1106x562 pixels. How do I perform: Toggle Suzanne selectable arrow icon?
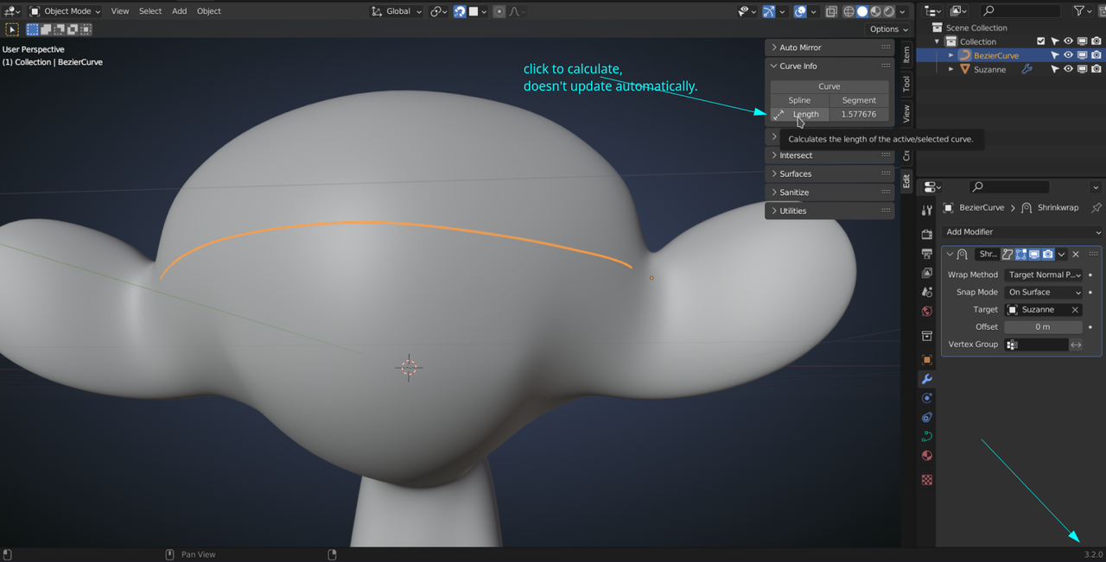(x=1054, y=69)
